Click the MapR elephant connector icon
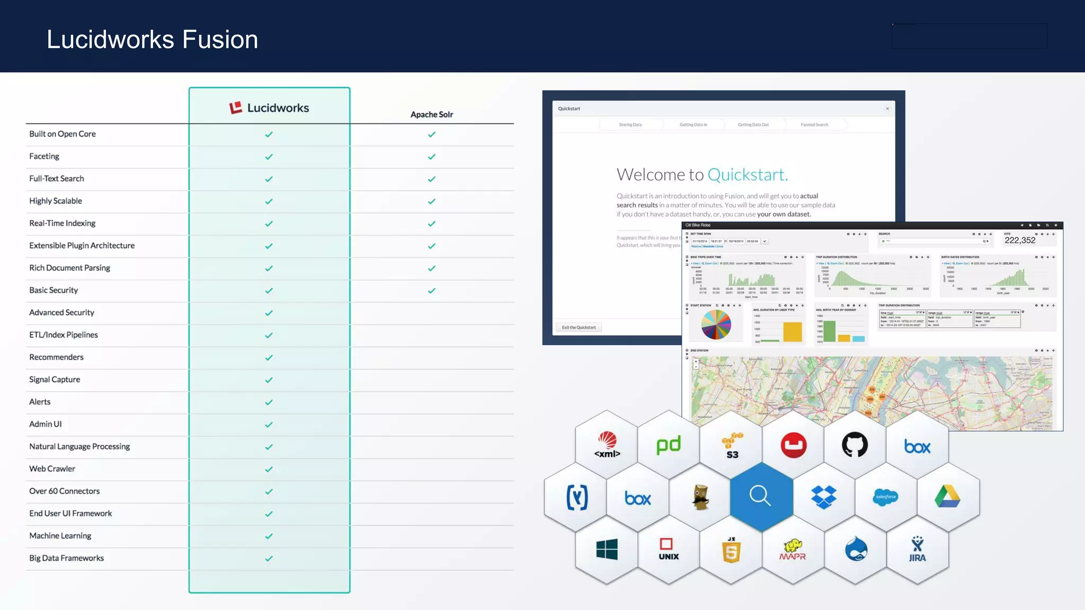1085x610 pixels. pos(793,550)
